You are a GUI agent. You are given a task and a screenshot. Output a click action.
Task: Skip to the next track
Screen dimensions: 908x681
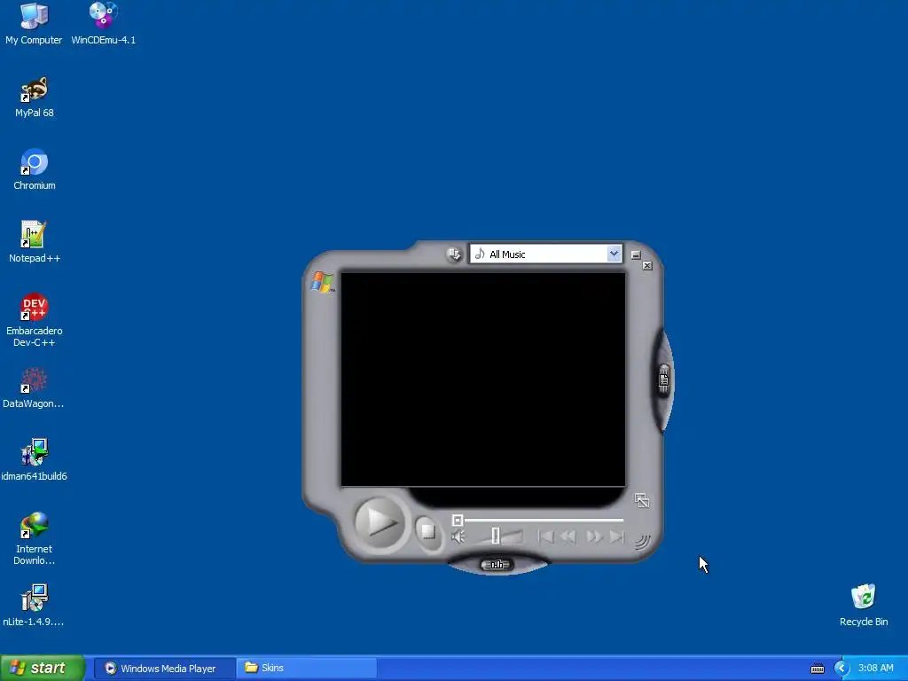click(617, 536)
